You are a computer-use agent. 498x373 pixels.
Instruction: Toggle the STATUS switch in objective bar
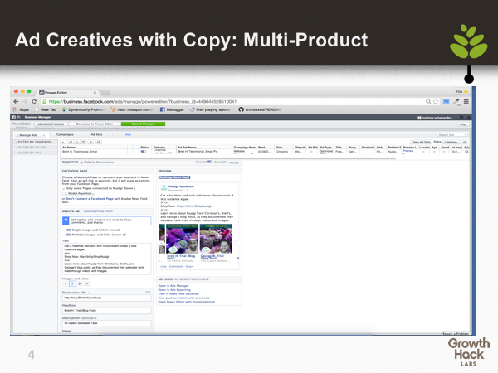coord(210,162)
